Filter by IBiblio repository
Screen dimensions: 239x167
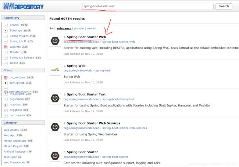coord(14,63)
